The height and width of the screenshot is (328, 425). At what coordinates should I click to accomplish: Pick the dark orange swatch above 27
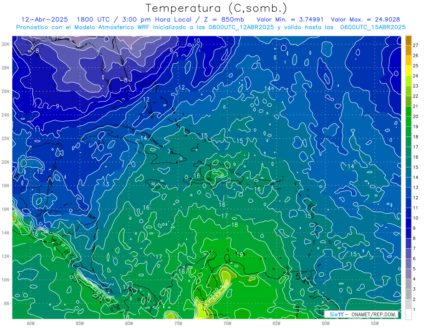point(408,40)
